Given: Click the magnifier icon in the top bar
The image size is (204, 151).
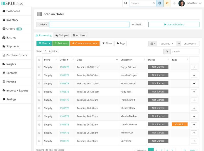Looking at the screenshot, I should tap(126, 3).
